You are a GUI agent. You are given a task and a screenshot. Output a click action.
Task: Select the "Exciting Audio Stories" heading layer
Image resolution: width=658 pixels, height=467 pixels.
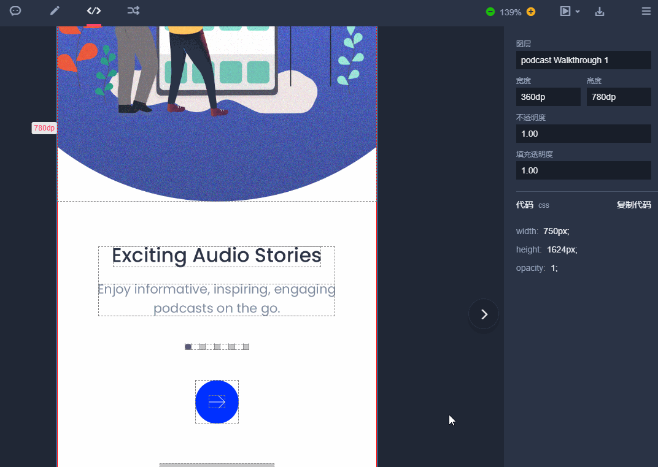[217, 256]
